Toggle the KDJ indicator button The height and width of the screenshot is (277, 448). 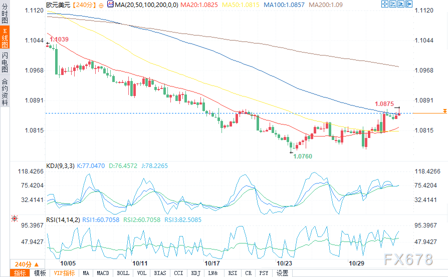196,273
